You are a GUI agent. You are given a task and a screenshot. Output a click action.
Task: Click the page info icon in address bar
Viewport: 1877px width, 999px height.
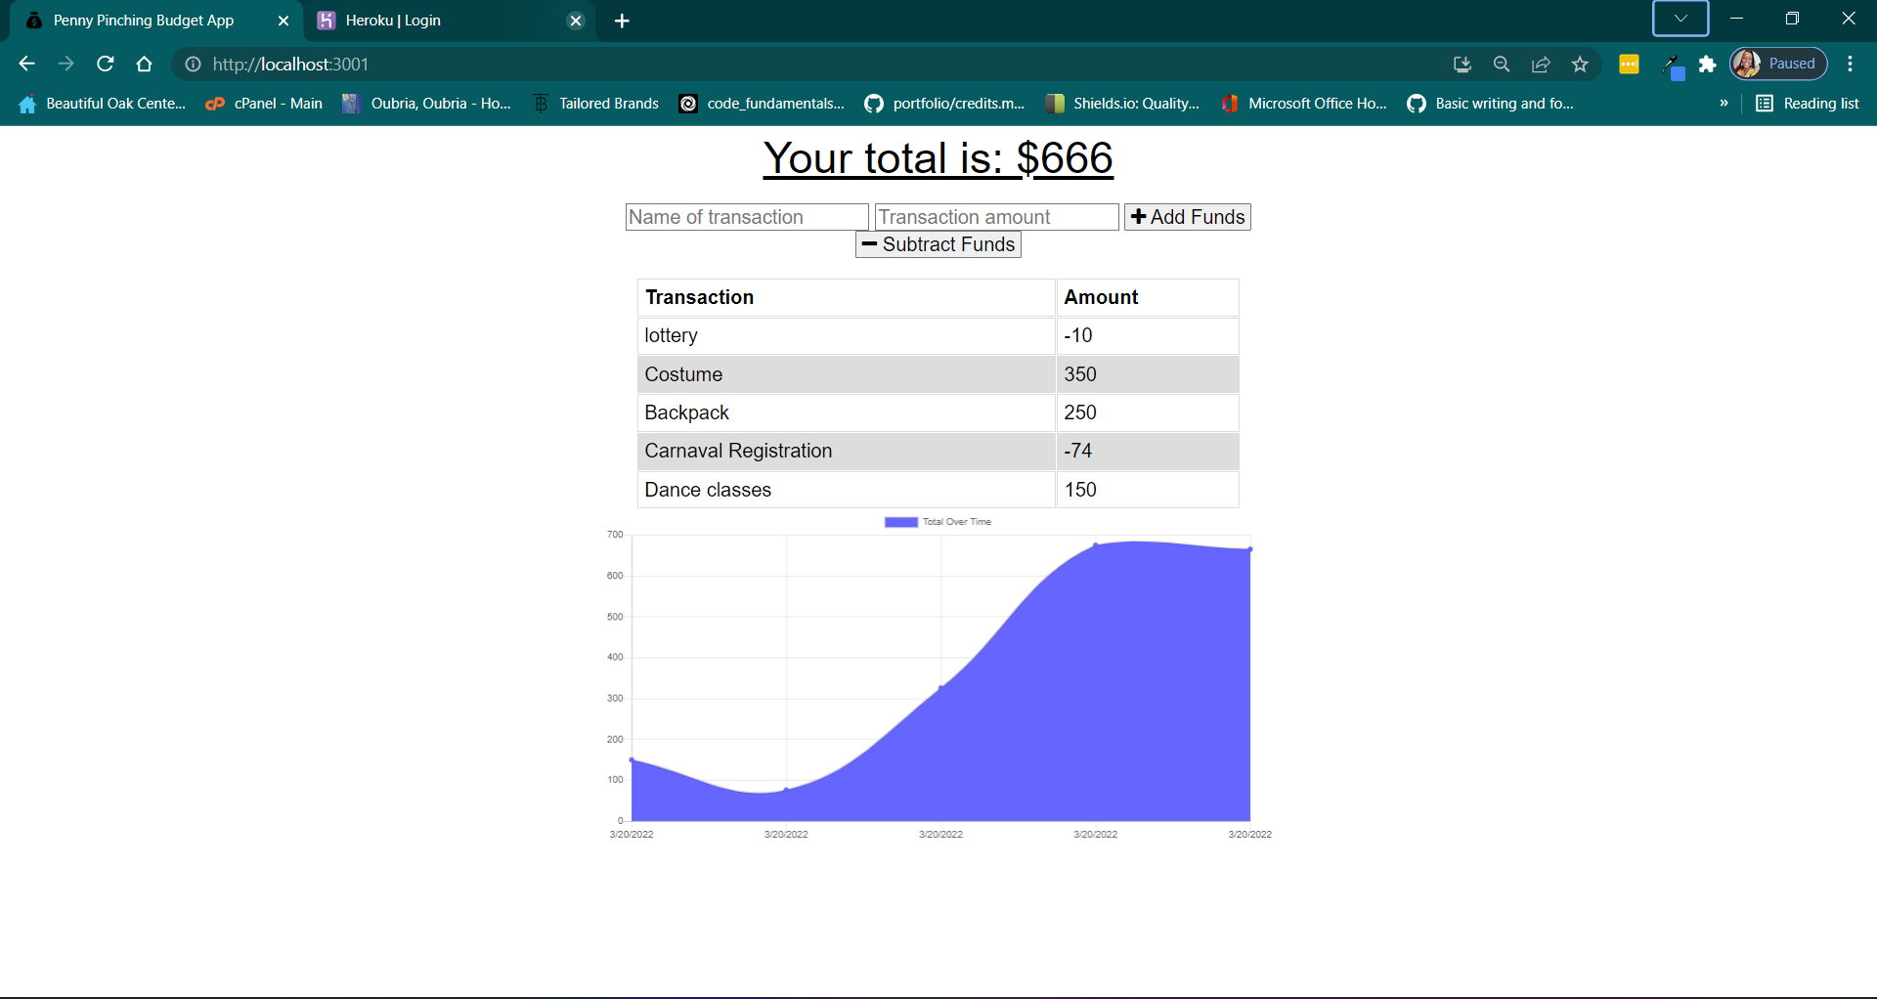pos(193,64)
